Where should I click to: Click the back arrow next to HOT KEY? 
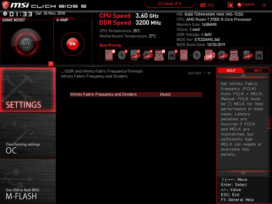click(x=209, y=73)
